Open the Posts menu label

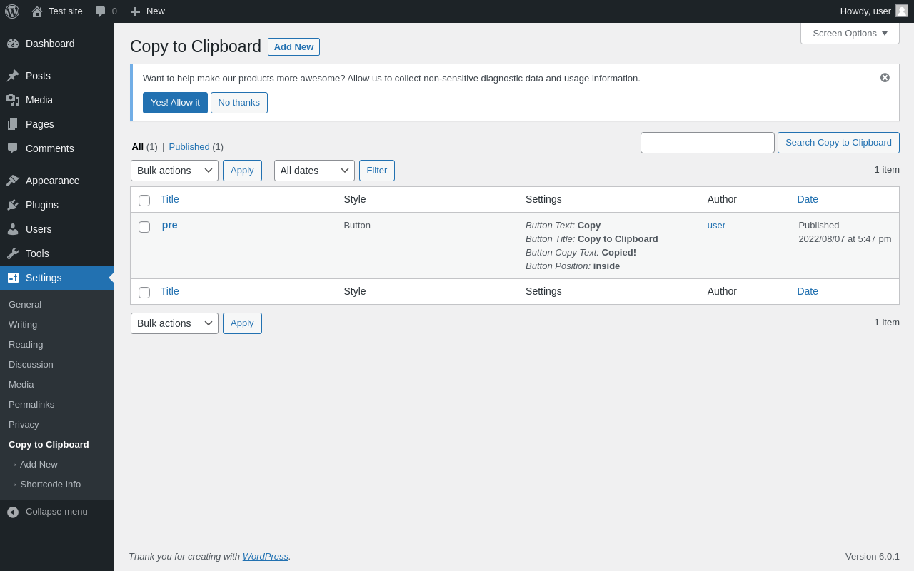pyautogui.click(x=38, y=76)
